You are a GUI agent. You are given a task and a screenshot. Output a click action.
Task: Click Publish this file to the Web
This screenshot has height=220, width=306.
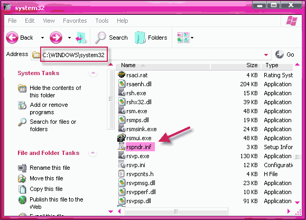point(57,203)
